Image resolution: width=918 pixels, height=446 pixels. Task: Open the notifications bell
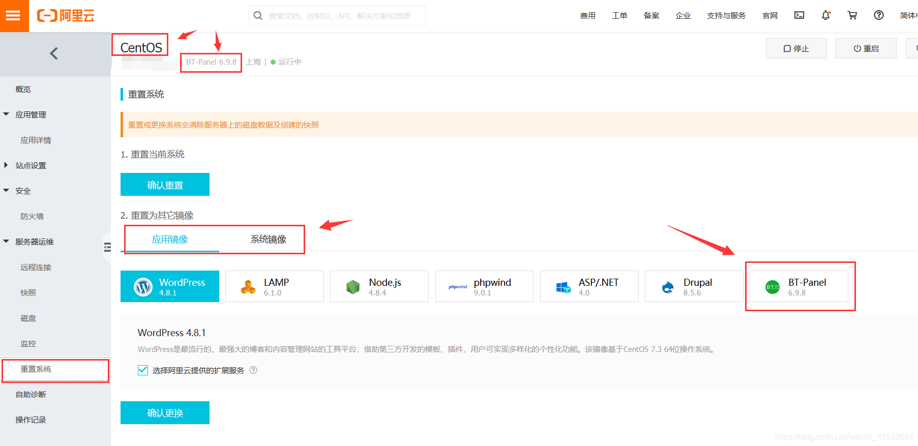[826, 15]
